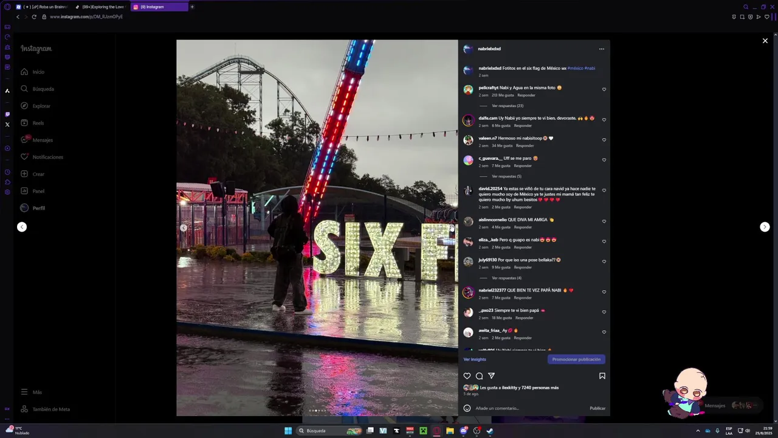Click the Instagram URL address bar
Viewport: 778px width, 438px height.
[86, 16]
